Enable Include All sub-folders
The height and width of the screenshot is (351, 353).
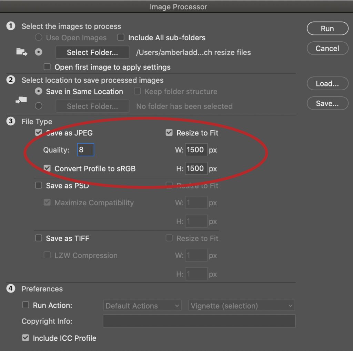(x=121, y=38)
